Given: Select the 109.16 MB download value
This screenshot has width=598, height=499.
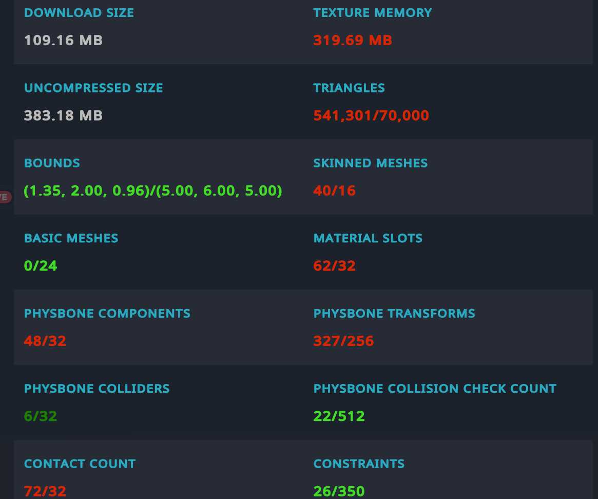Looking at the screenshot, I should [x=63, y=41].
